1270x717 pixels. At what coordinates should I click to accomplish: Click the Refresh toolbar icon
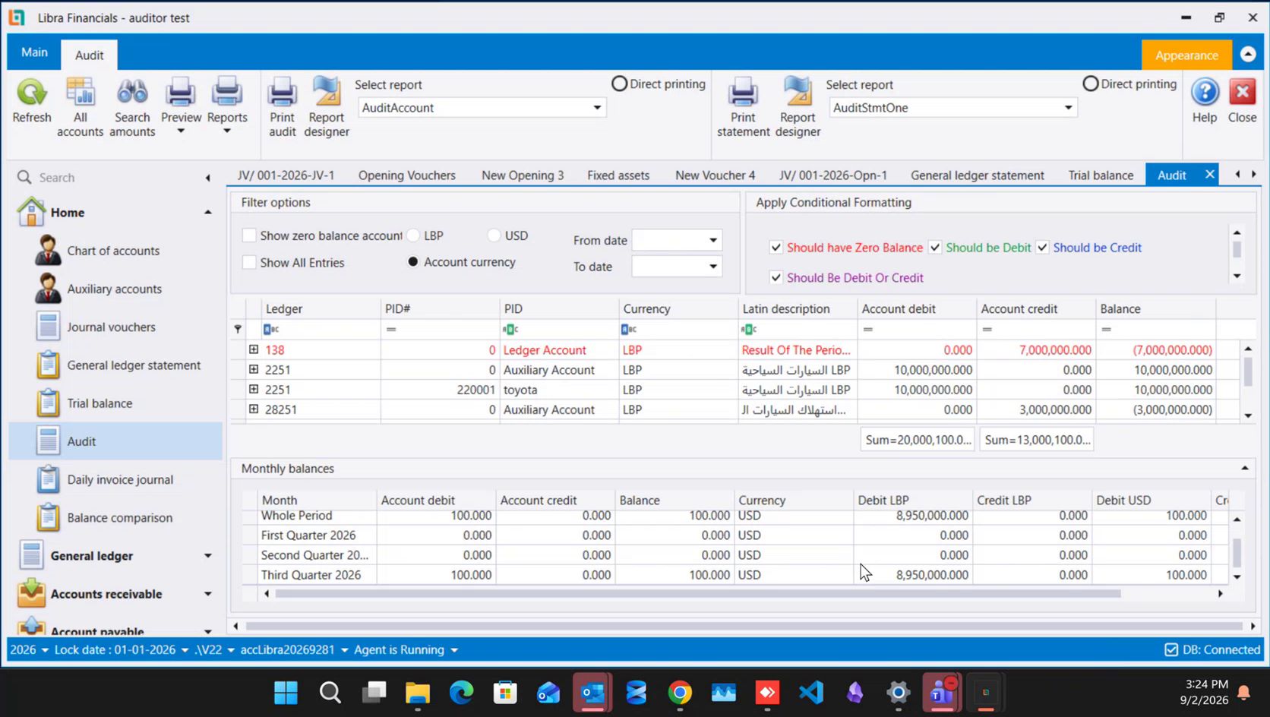(x=32, y=93)
